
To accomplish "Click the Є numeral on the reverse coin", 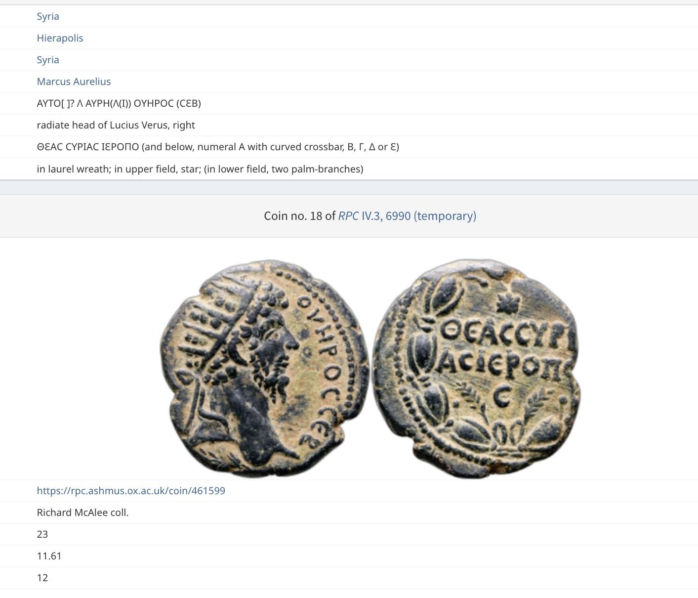I will pyautogui.click(x=503, y=396).
